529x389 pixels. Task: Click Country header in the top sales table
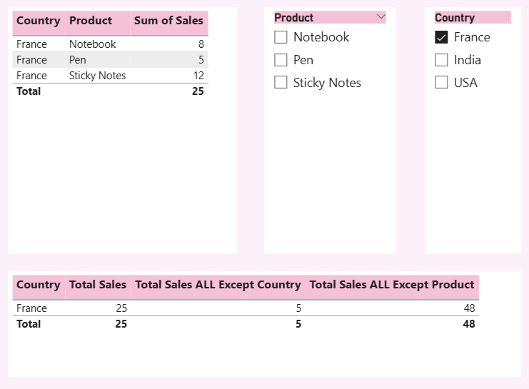tap(38, 21)
